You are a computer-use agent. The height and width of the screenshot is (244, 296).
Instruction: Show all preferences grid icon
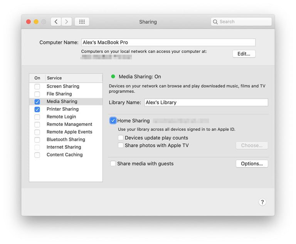[82, 22]
